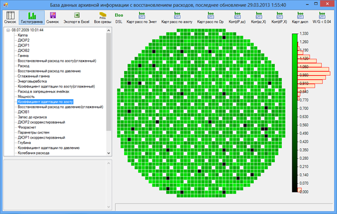Click the 1,330 scale label

(x=304, y=34)
